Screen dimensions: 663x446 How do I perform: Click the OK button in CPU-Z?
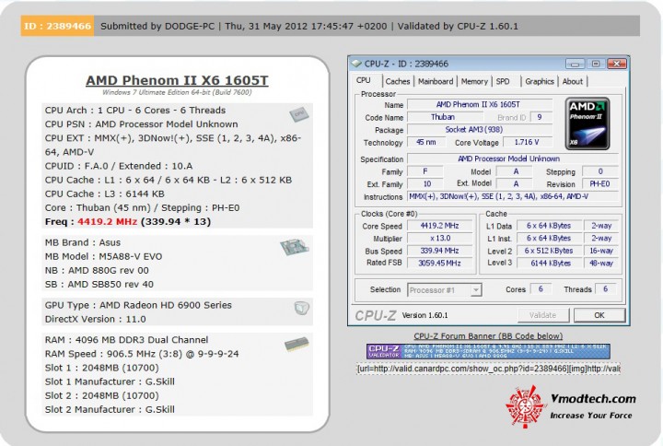(x=599, y=315)
